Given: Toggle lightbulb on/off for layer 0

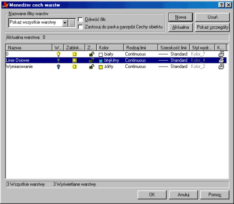Looking at the screenshot, I should tap(58, 54).
